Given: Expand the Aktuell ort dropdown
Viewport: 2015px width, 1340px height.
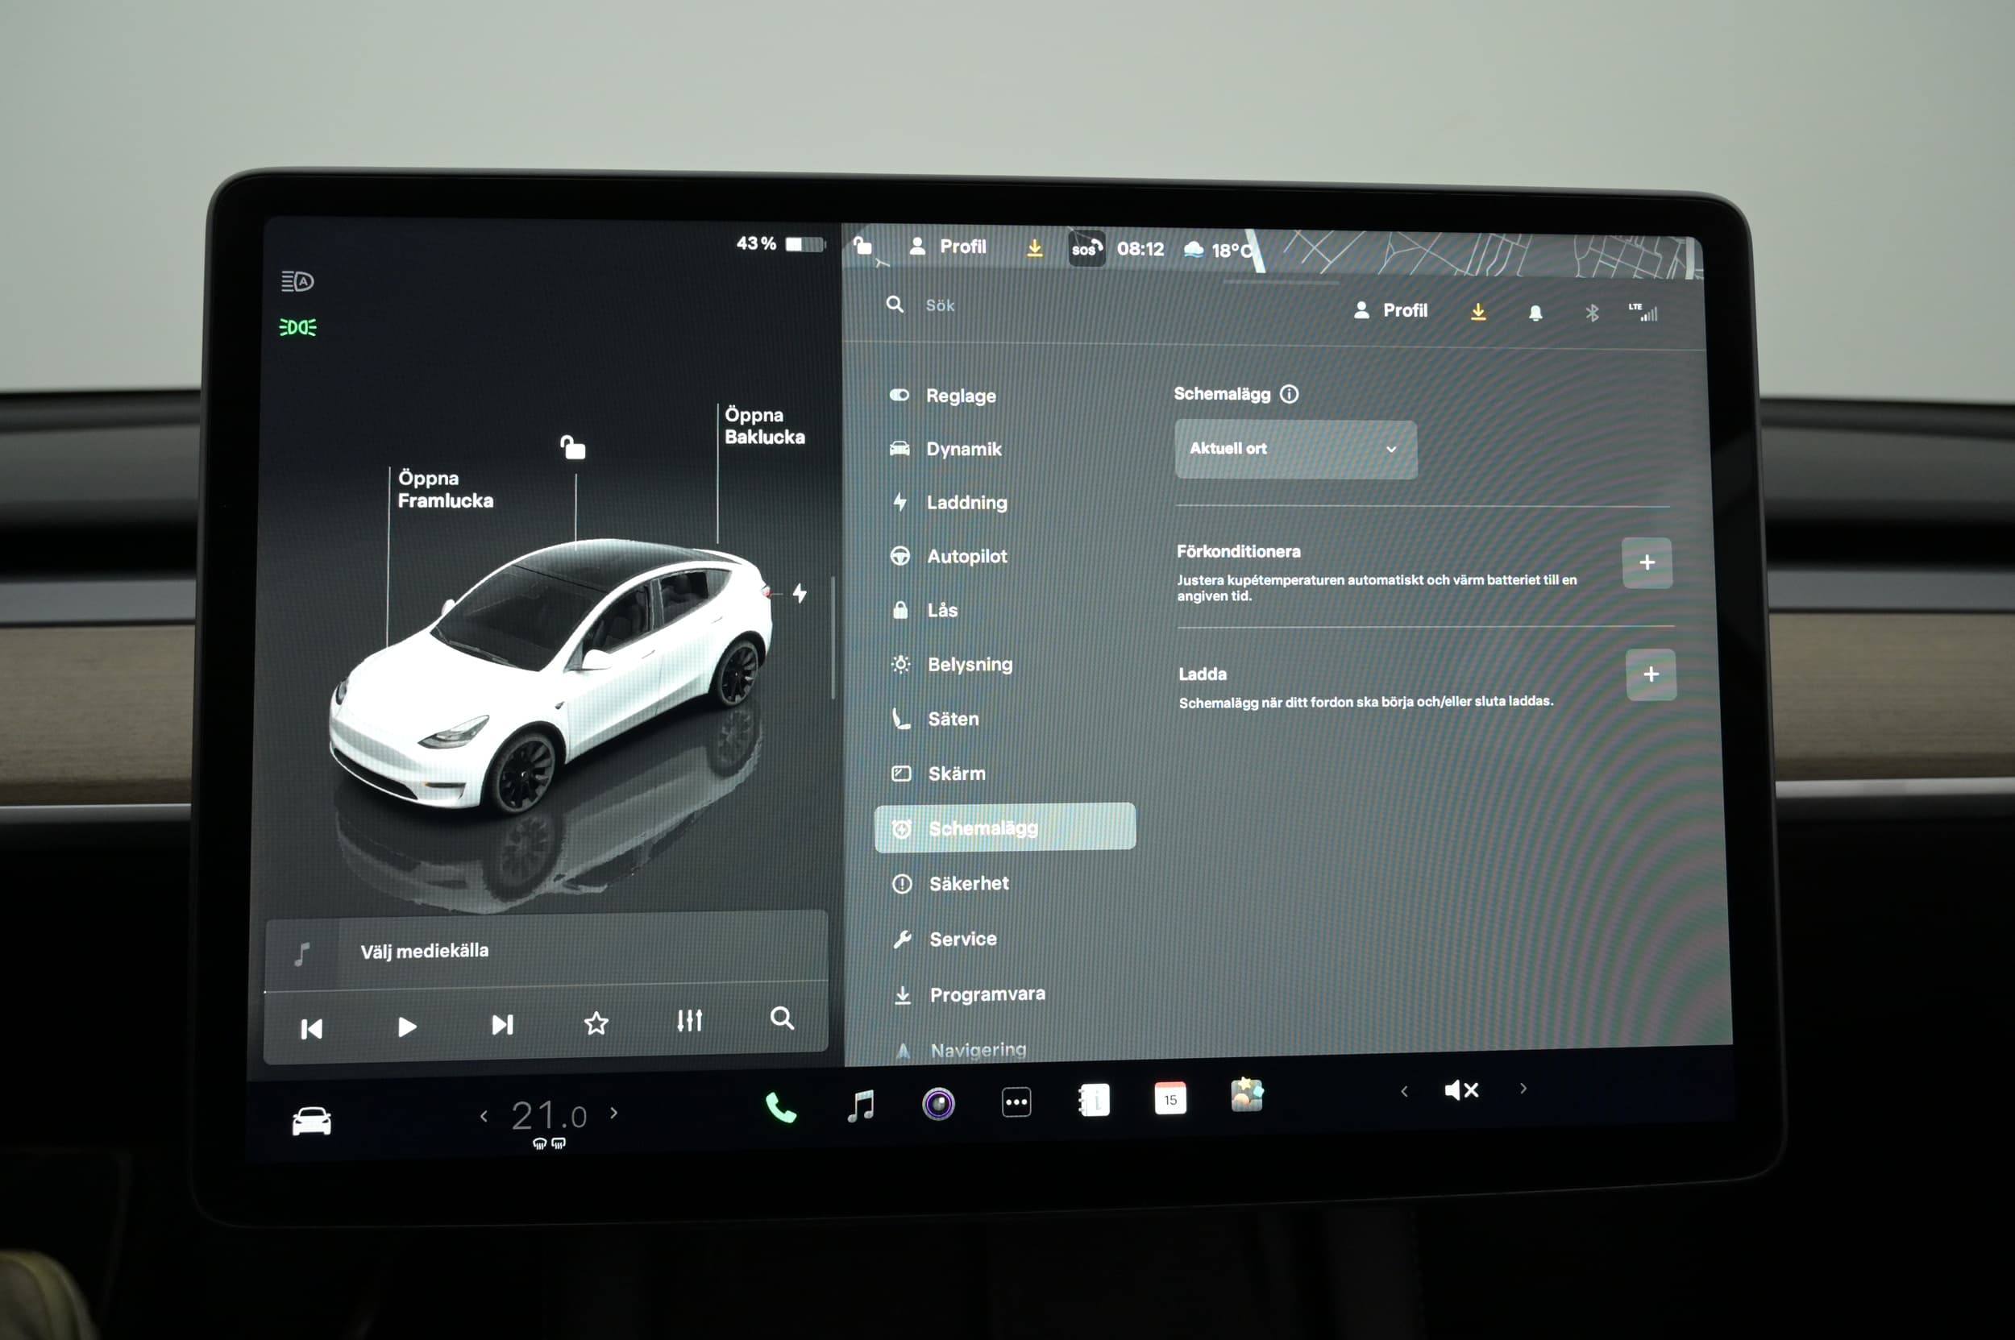Looking at the screenshot, I should tap(1294, 449).
